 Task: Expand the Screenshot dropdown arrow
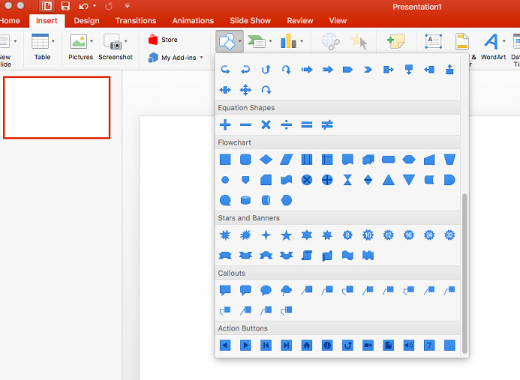(x=126, y=41)
